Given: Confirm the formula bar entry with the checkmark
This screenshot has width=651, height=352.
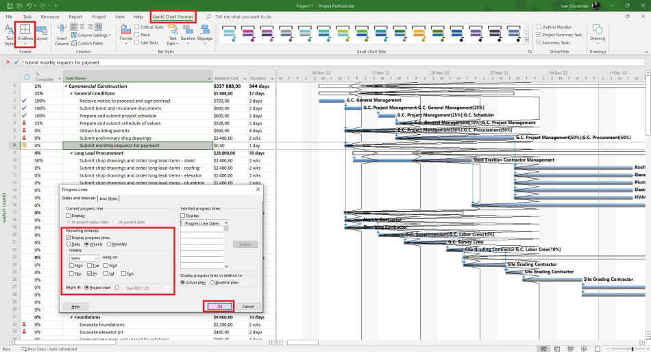Looking at the screenshot, I should pos(16,62).
